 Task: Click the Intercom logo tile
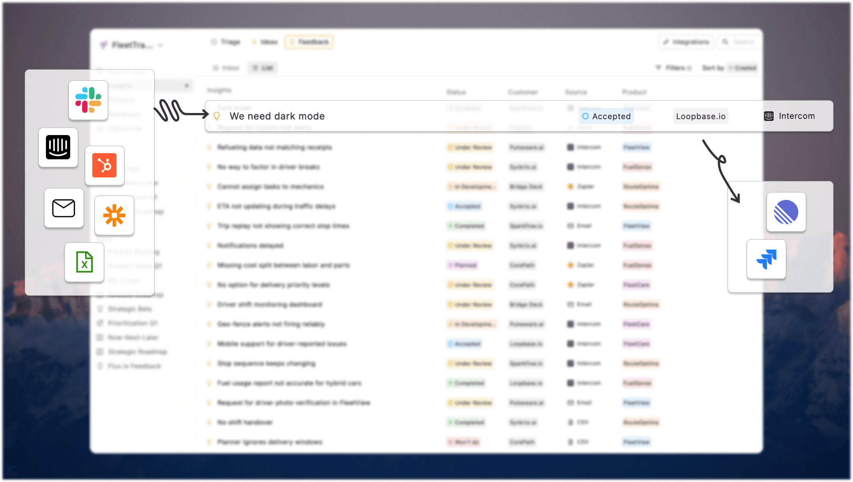58,147
